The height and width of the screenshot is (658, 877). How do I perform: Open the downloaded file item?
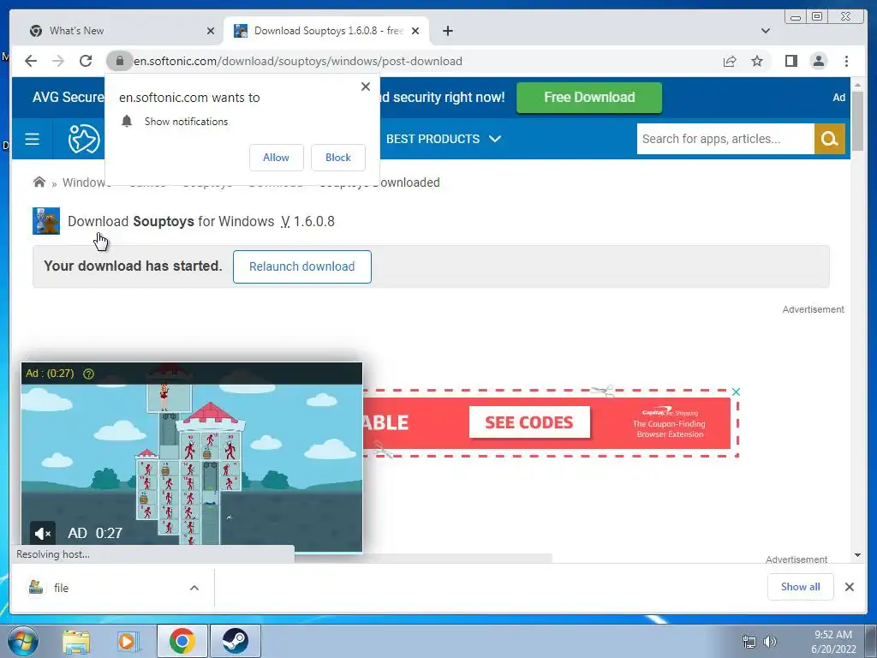coord(106,588)
